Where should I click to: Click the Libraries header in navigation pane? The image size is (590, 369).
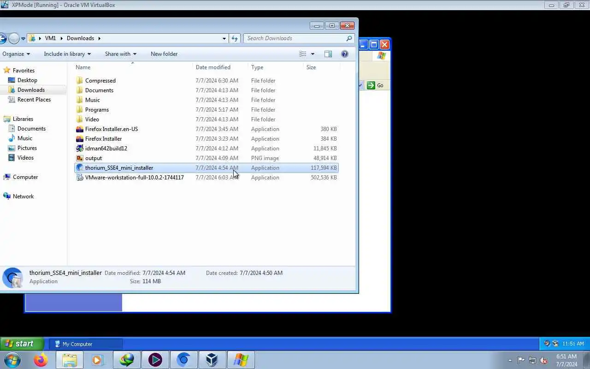pos(23,119)
